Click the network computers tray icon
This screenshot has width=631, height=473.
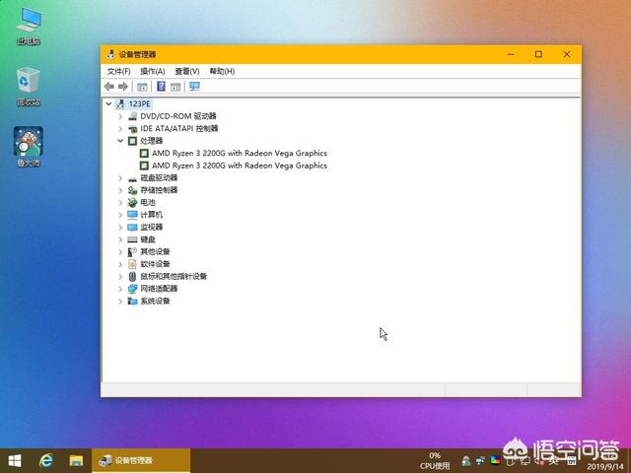(480, 460)
